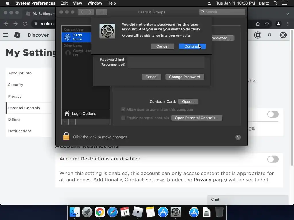Open the Users & Groups help button
Screen dimensions: 294x220
(x=238, y=137)
